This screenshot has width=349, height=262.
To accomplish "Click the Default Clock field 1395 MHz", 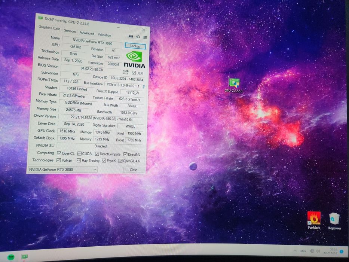I will pos(67,138).
